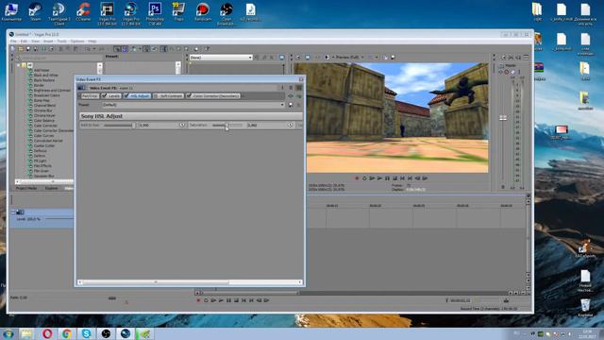
Task: Open Steam desktop shortcut
Action: 35,12
